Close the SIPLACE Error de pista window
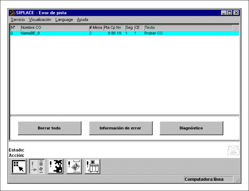249x191 pixels. [236, 13]
